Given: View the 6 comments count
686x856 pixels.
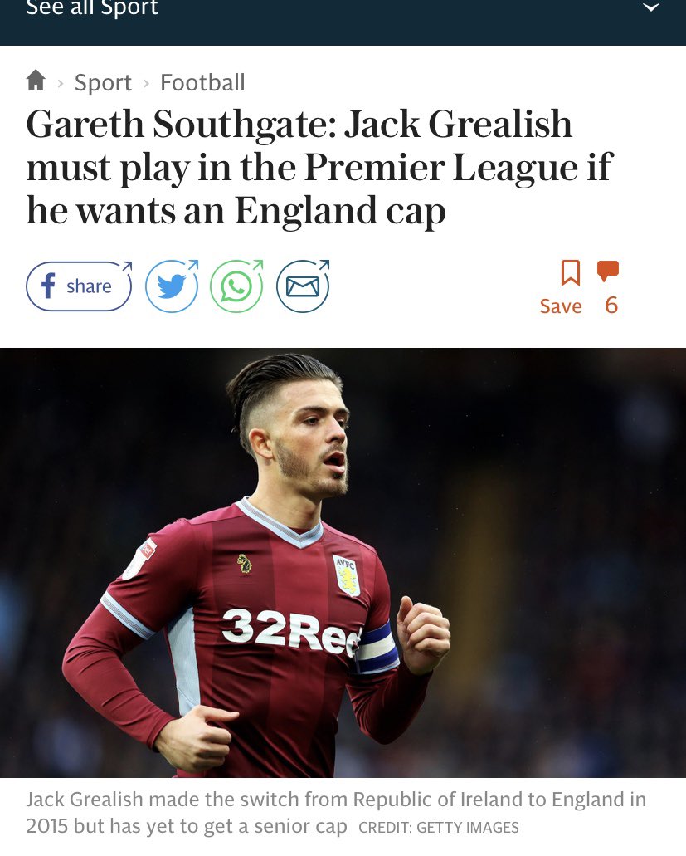Looking at the screenshot, I should coord(611,306).
